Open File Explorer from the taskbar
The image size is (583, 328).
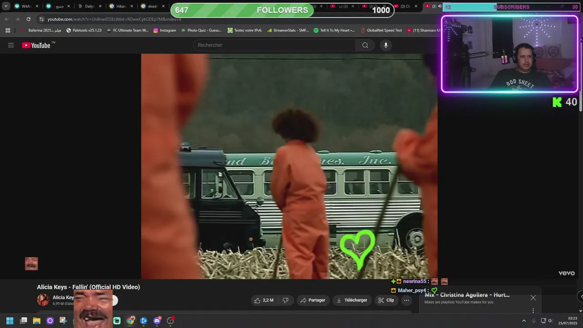pyautogui.click(x=36, y=321)
